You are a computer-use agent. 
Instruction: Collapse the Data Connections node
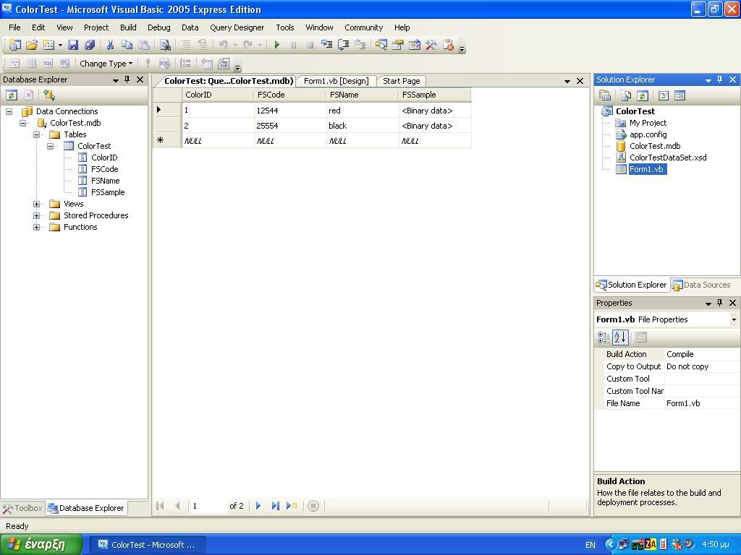[x=9, y=111]
